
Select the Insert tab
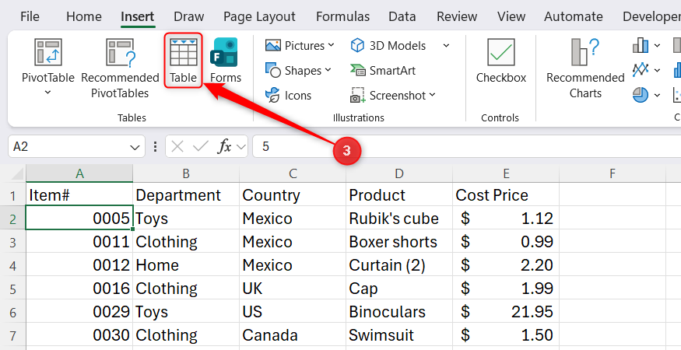[x=138, y=16]
